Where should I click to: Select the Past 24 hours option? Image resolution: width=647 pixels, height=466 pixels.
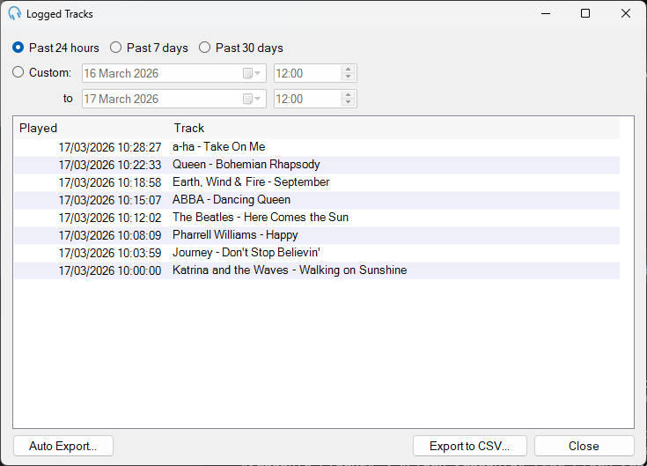click(55, 48)
